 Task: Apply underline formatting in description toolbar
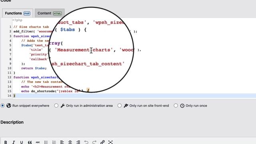tap(22, 142)
